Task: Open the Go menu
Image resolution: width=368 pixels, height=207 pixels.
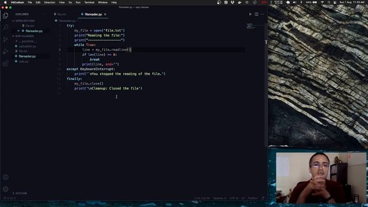Action: (x=70, y=2)
